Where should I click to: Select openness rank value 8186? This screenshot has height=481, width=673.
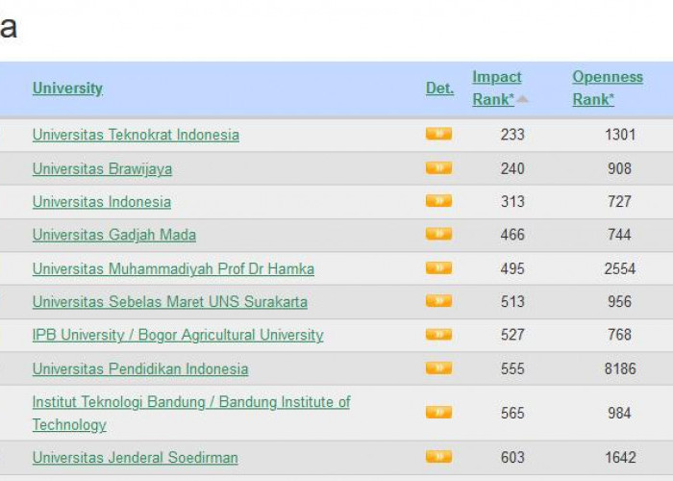point(620,368)
